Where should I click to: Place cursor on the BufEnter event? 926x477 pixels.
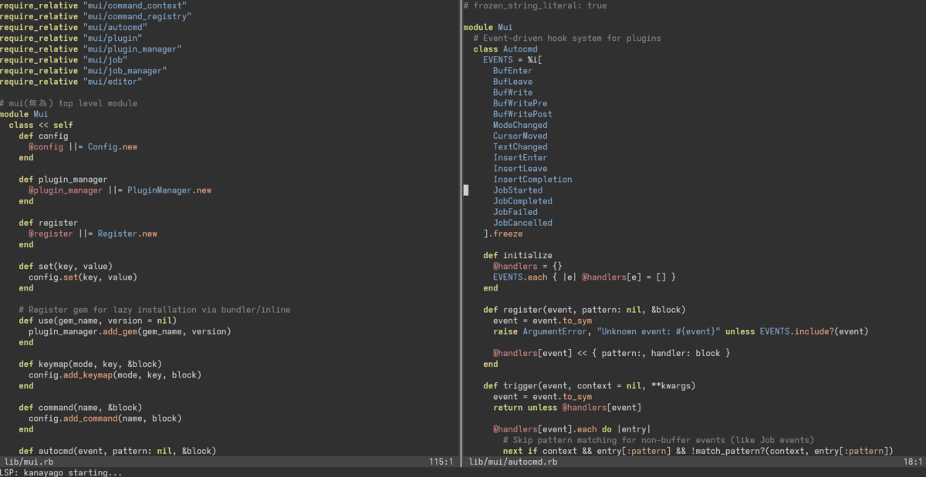[x=512, y=71]
